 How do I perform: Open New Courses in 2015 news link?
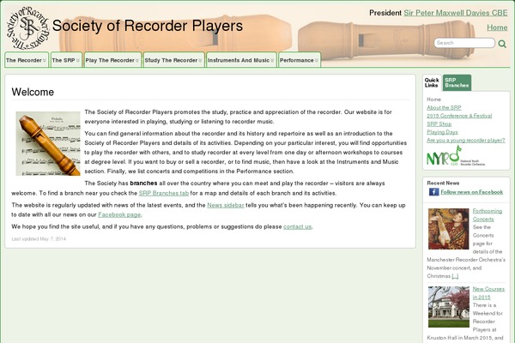(x=488, y=293)
